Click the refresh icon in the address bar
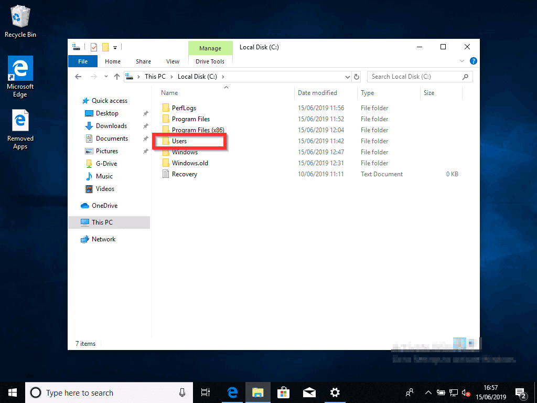This screenshot has width=537, height=403. (357, 77)
